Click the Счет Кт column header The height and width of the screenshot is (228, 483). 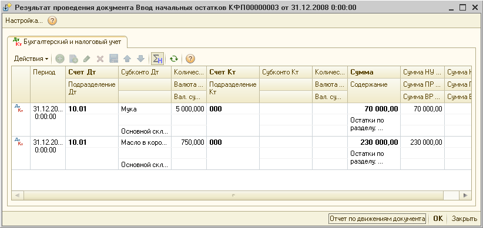233,72
